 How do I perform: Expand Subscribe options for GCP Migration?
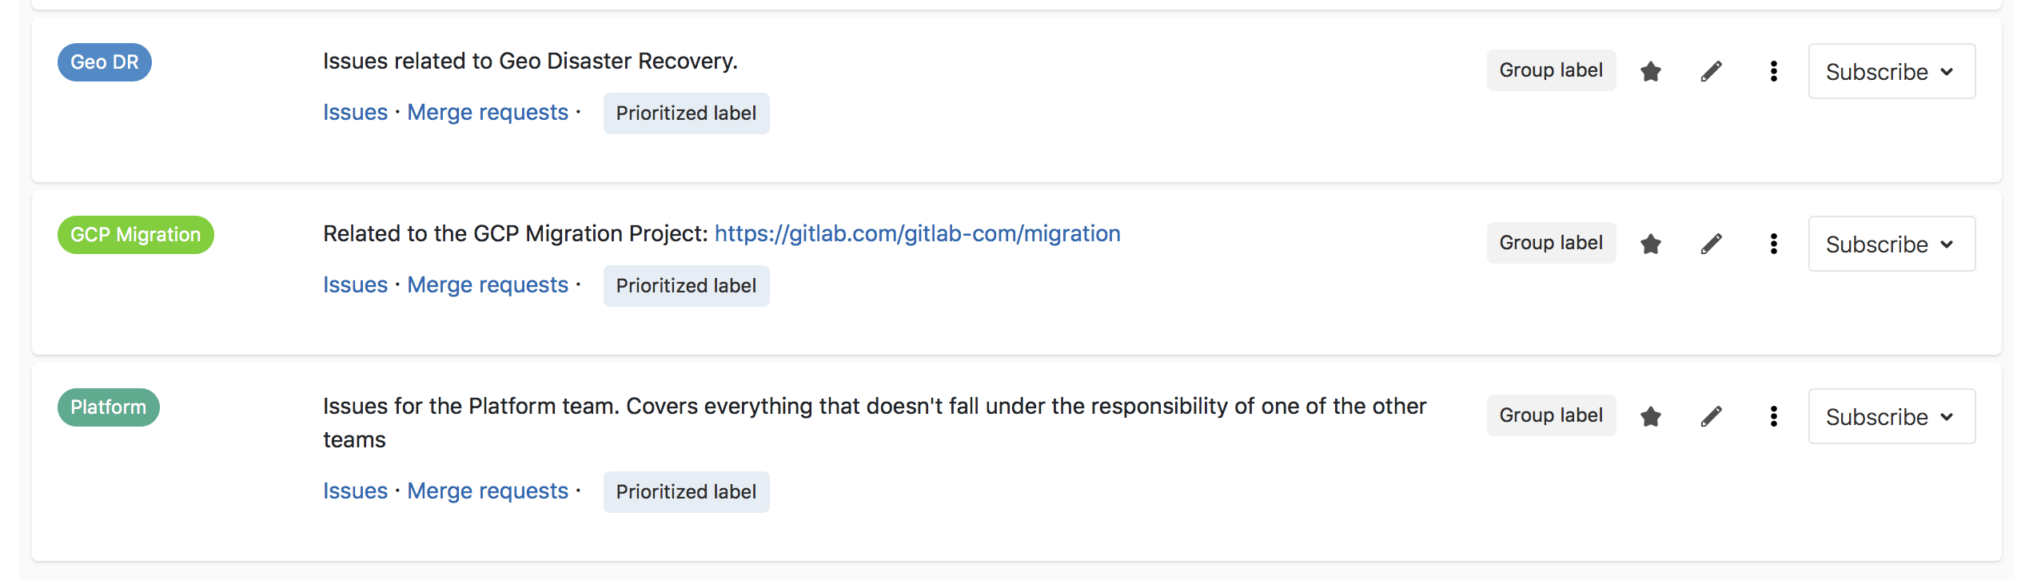coord(1891,244)
